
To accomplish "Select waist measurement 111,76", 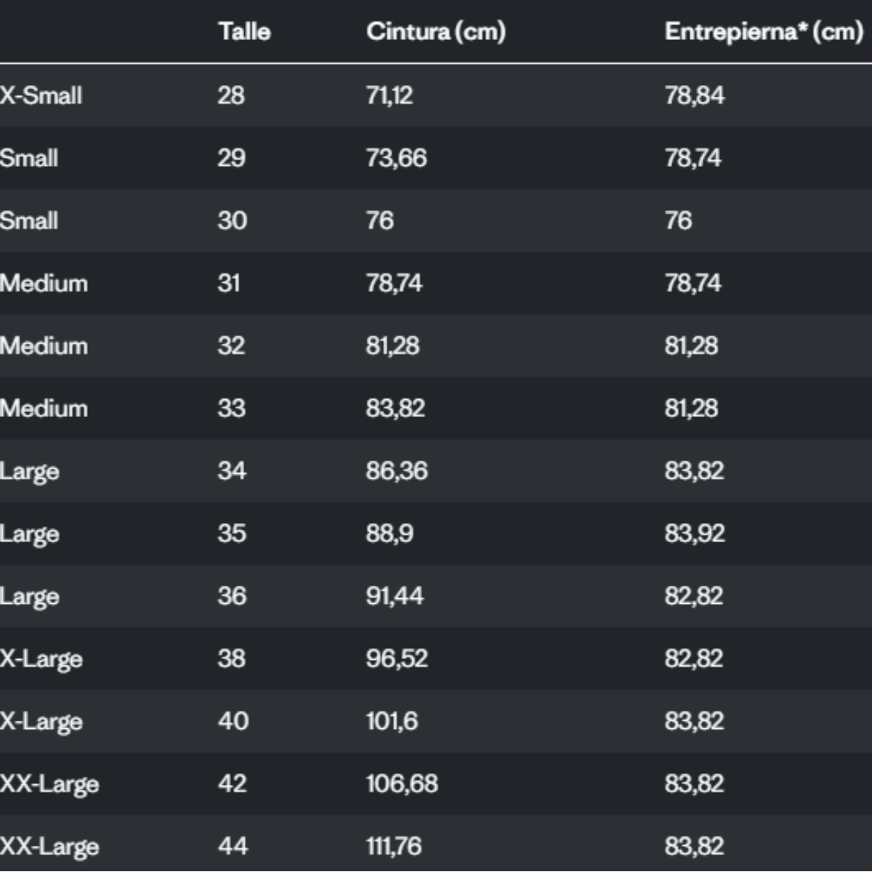I will tap(394, 845).
